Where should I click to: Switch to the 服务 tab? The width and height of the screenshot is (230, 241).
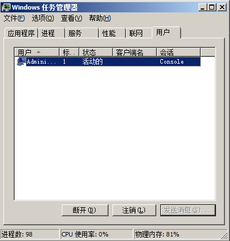click(x=82, y=33)
